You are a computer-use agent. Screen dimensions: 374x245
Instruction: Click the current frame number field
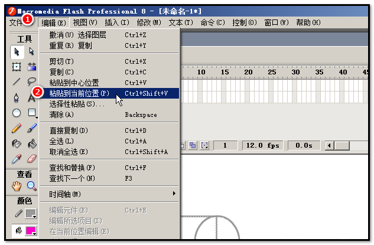pos(225,145)
